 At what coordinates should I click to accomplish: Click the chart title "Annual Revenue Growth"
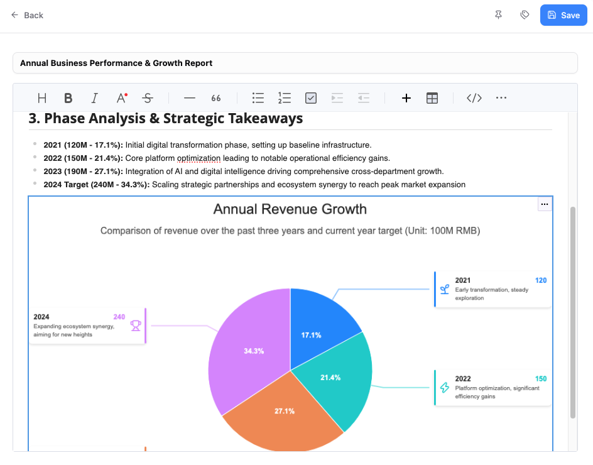tap(290, 209)
